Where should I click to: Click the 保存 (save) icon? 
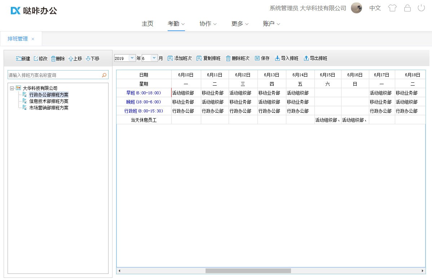click(257, 58)
